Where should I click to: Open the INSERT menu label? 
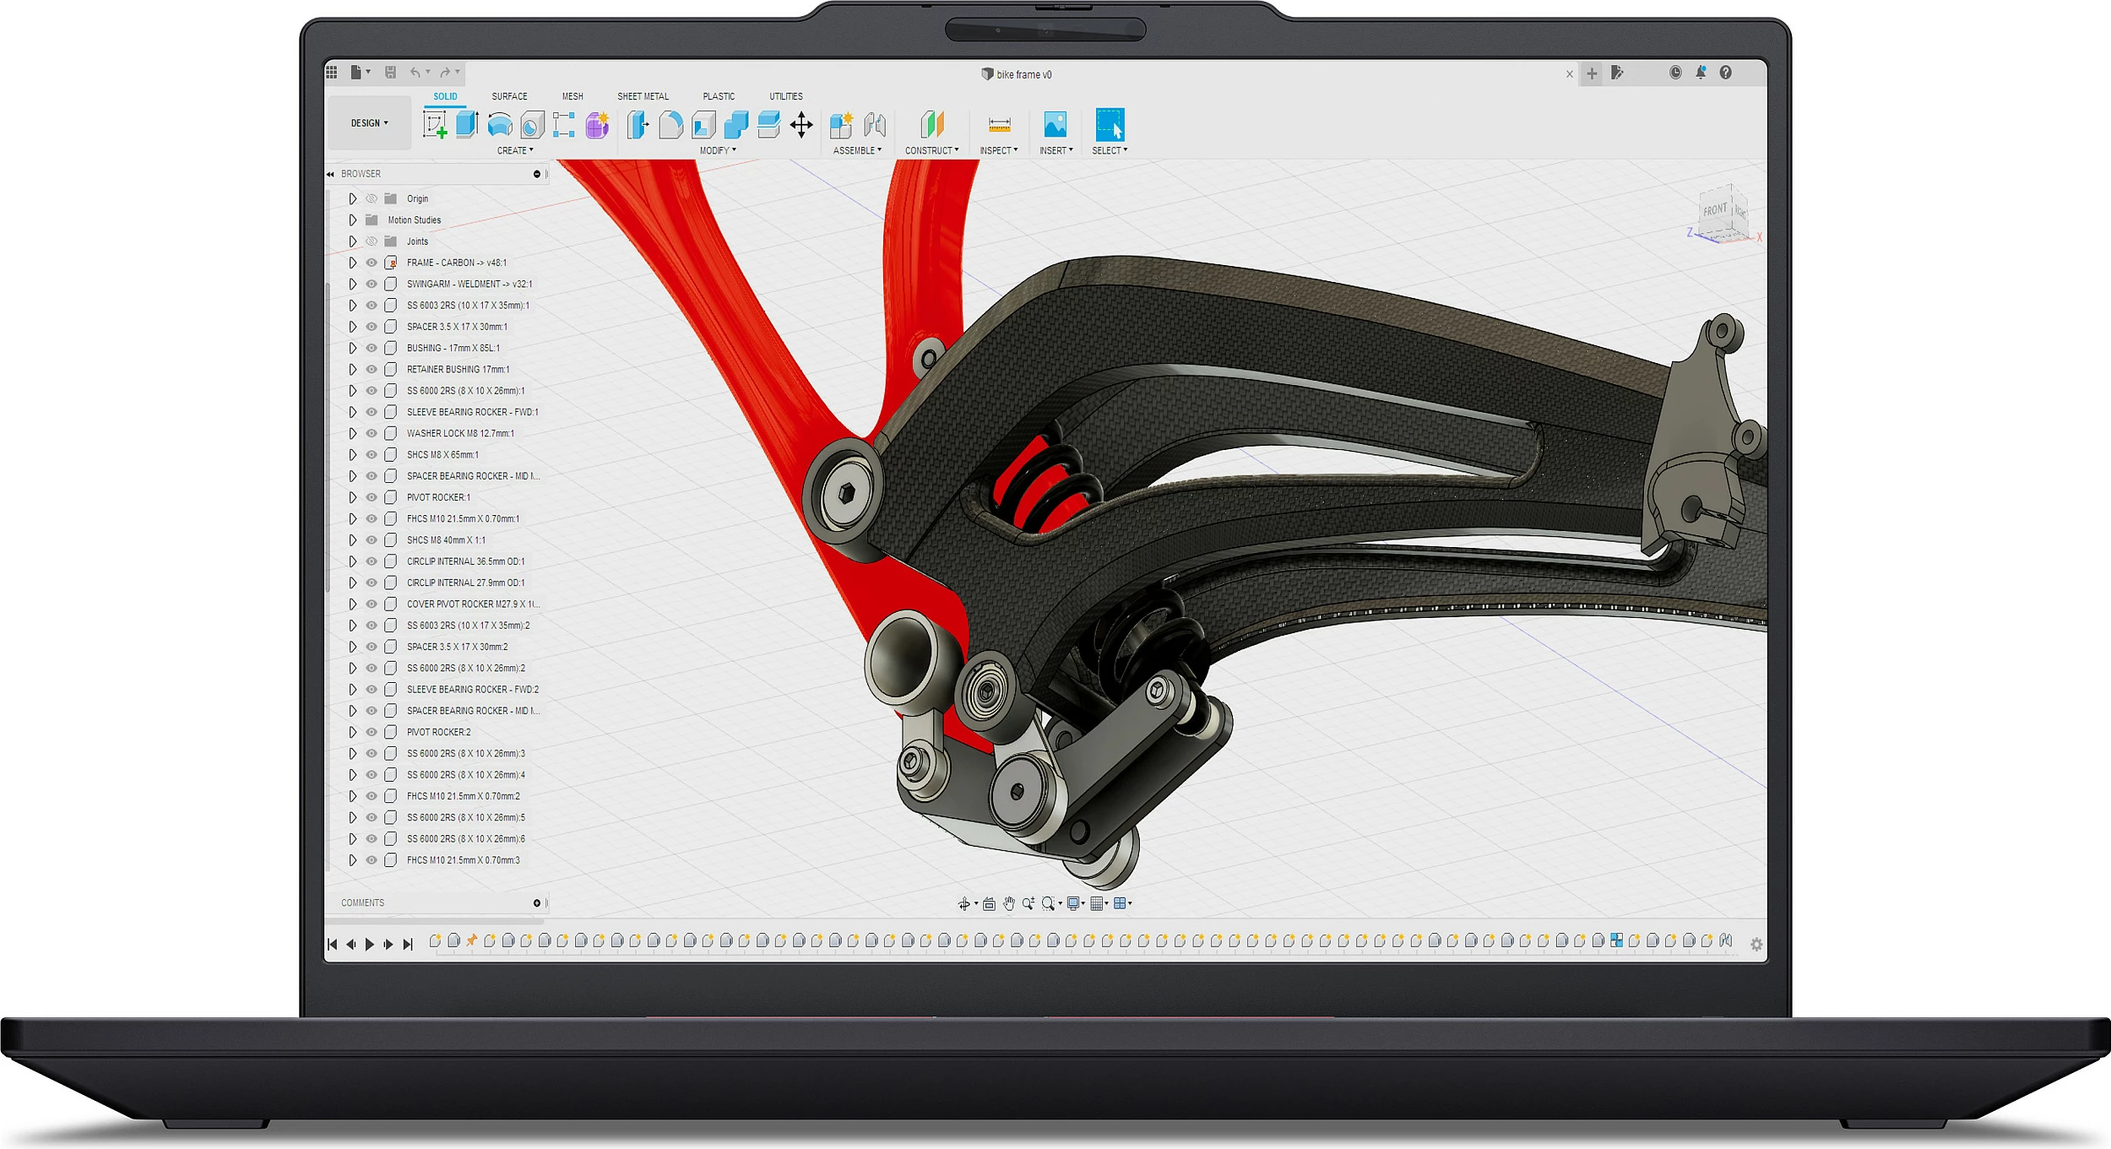(1056, 151)
